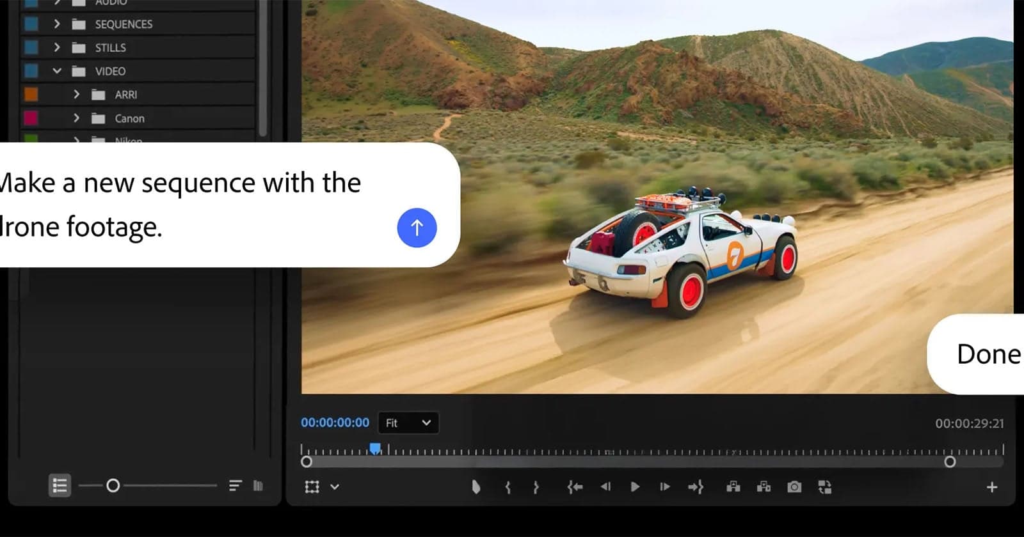Image resolution: width=1024 pixels, height=537 pixels.
Task: Click the Mark Out button
Action: [536, 487]
